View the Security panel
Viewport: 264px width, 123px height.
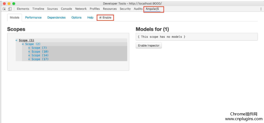click(x=125, y=9)
